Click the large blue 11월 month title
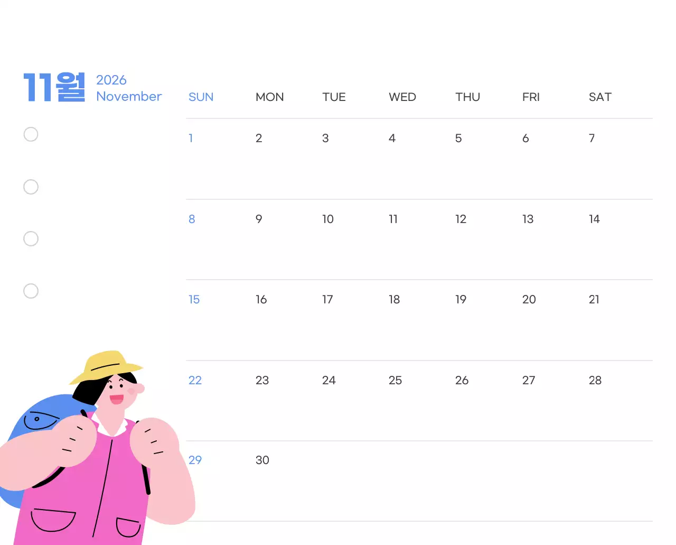The height and width of the screenshot is (545, 676). point(54,87)
